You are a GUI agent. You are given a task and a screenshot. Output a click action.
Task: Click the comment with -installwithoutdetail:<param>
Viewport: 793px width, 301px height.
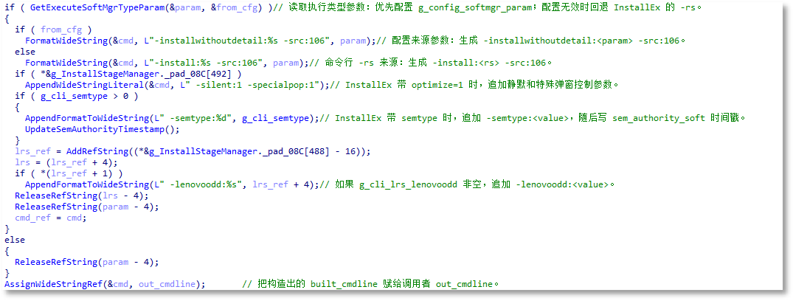coord(531,41)
